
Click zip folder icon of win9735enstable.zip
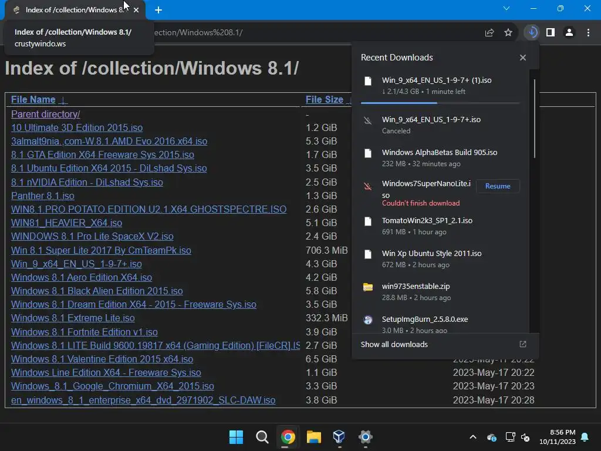[368, 287]
